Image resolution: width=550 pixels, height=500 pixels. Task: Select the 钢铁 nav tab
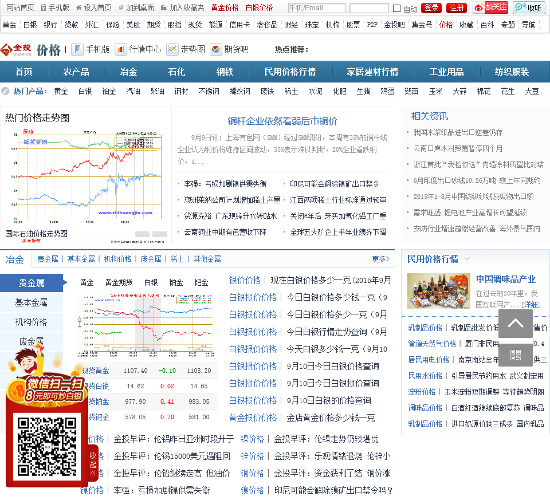click(225, 72)
